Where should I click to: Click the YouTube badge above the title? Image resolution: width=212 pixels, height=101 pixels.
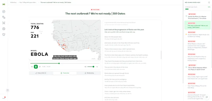(x=95, y=10)
